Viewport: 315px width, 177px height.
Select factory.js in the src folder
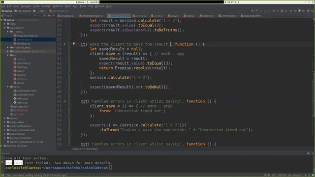[x=22, y=67]
